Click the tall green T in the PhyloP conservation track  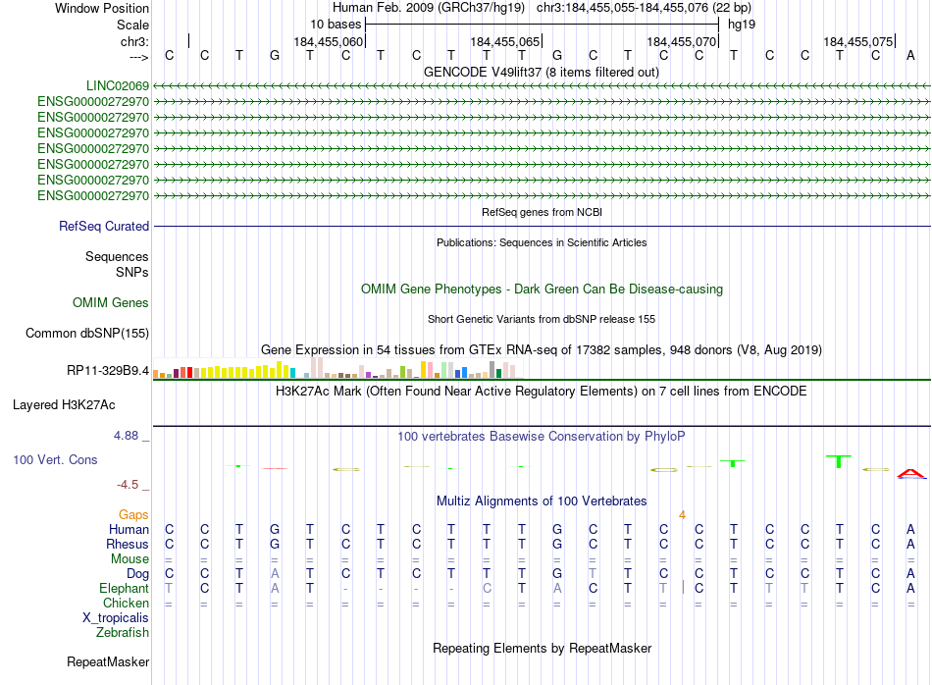[839, 461]
